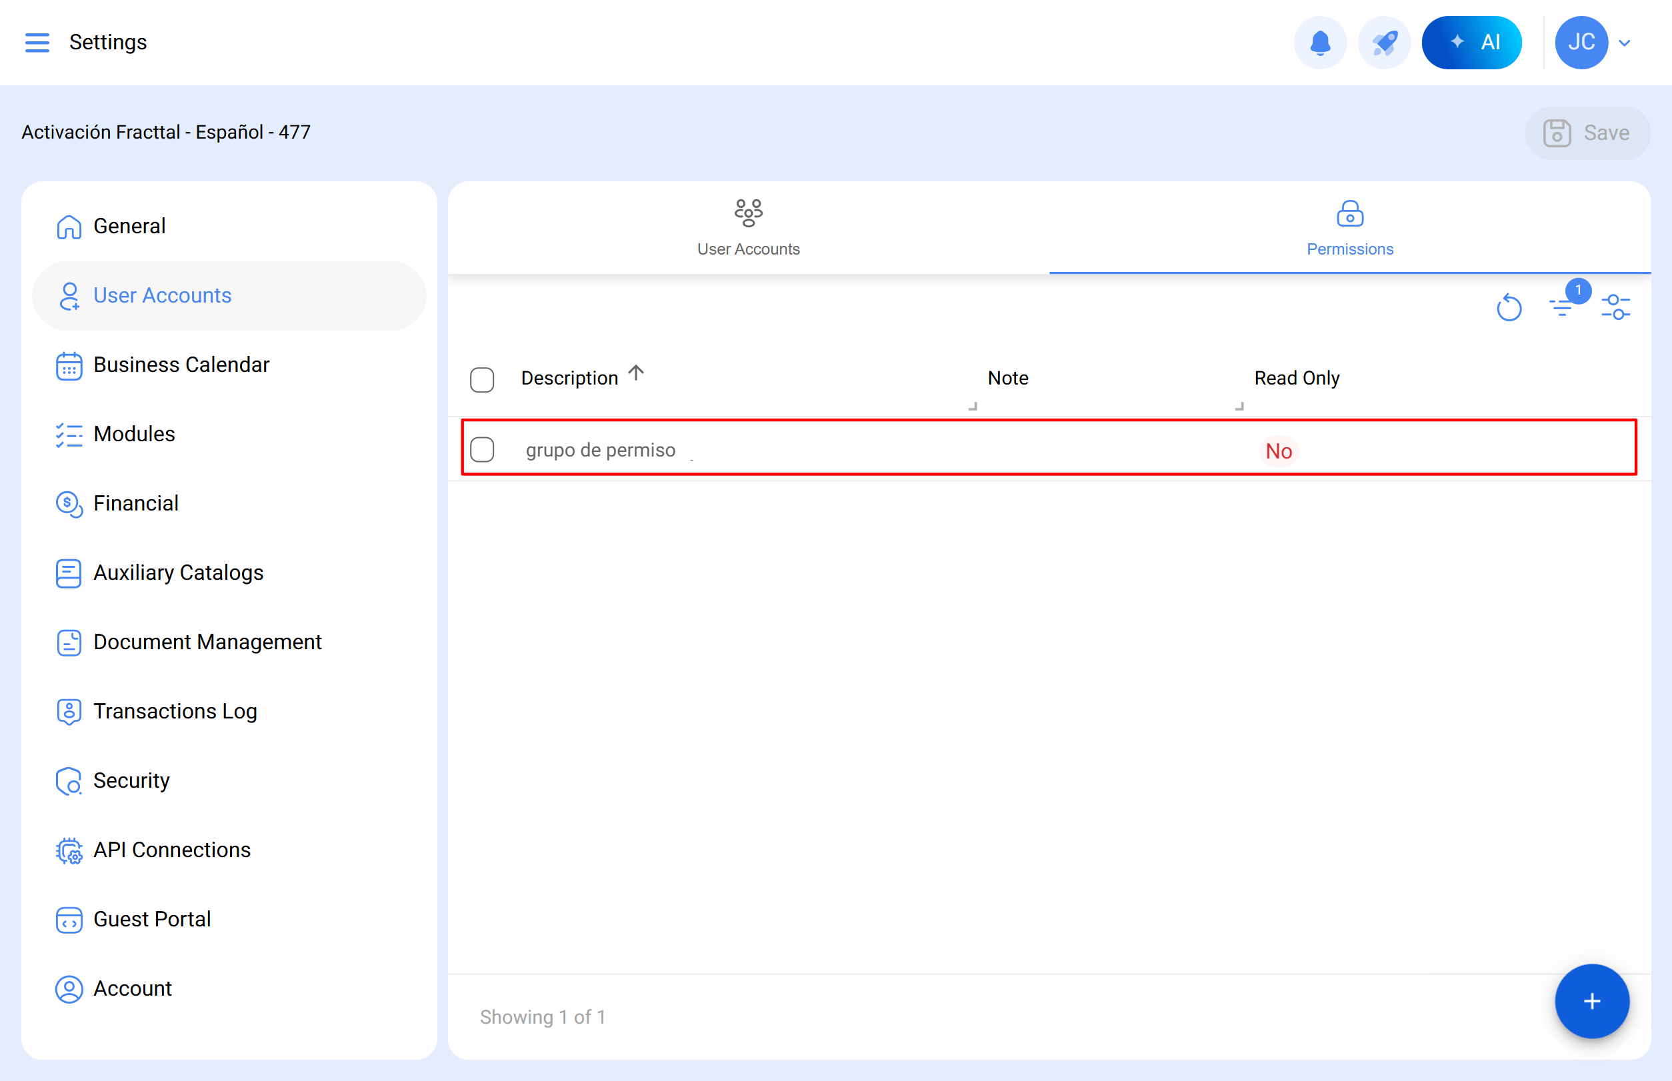1672x1081 pixels.
Task: Refresh the permissions list
Action: coord(1509,307)
